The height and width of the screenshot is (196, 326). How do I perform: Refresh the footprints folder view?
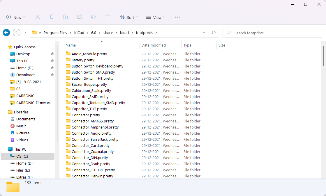pos(214,33)
